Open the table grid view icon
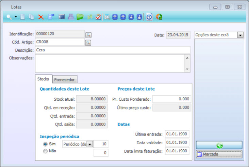This screenshot has width=249, height=167. point(62,17)
